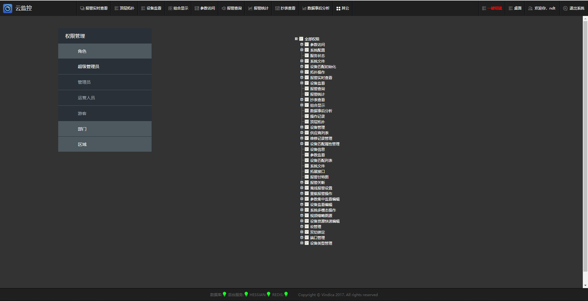The width and height of the screenshot is (588, 301).
Task: Open the 区域 section in sidebar
Action: (x=82, y=144)
